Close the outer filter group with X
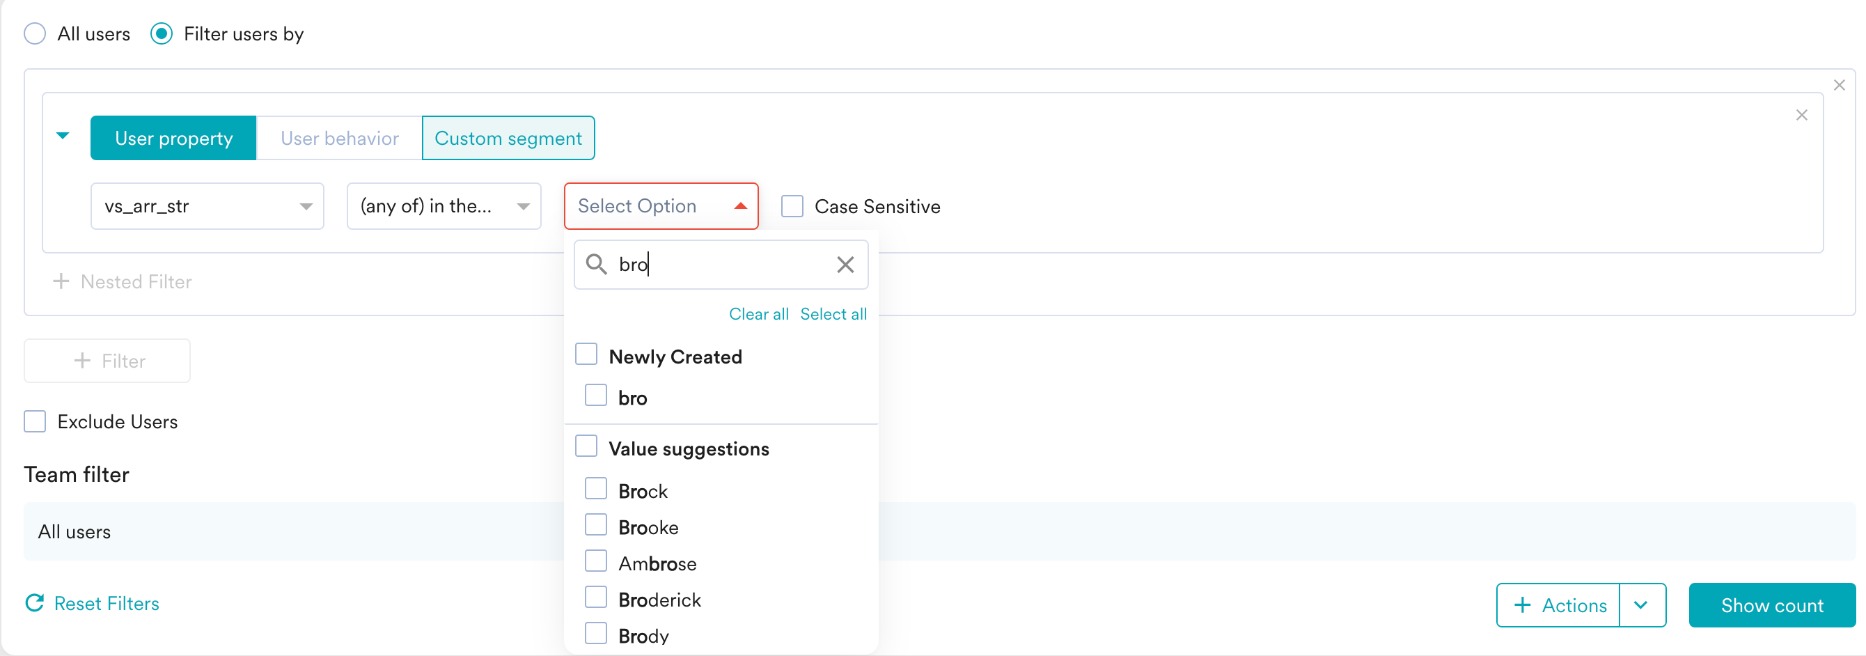 tap(1838, 86)
